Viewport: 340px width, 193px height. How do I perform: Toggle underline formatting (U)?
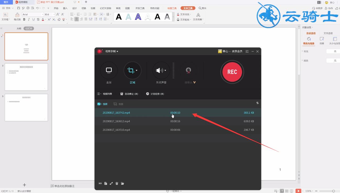pos(34,19)
